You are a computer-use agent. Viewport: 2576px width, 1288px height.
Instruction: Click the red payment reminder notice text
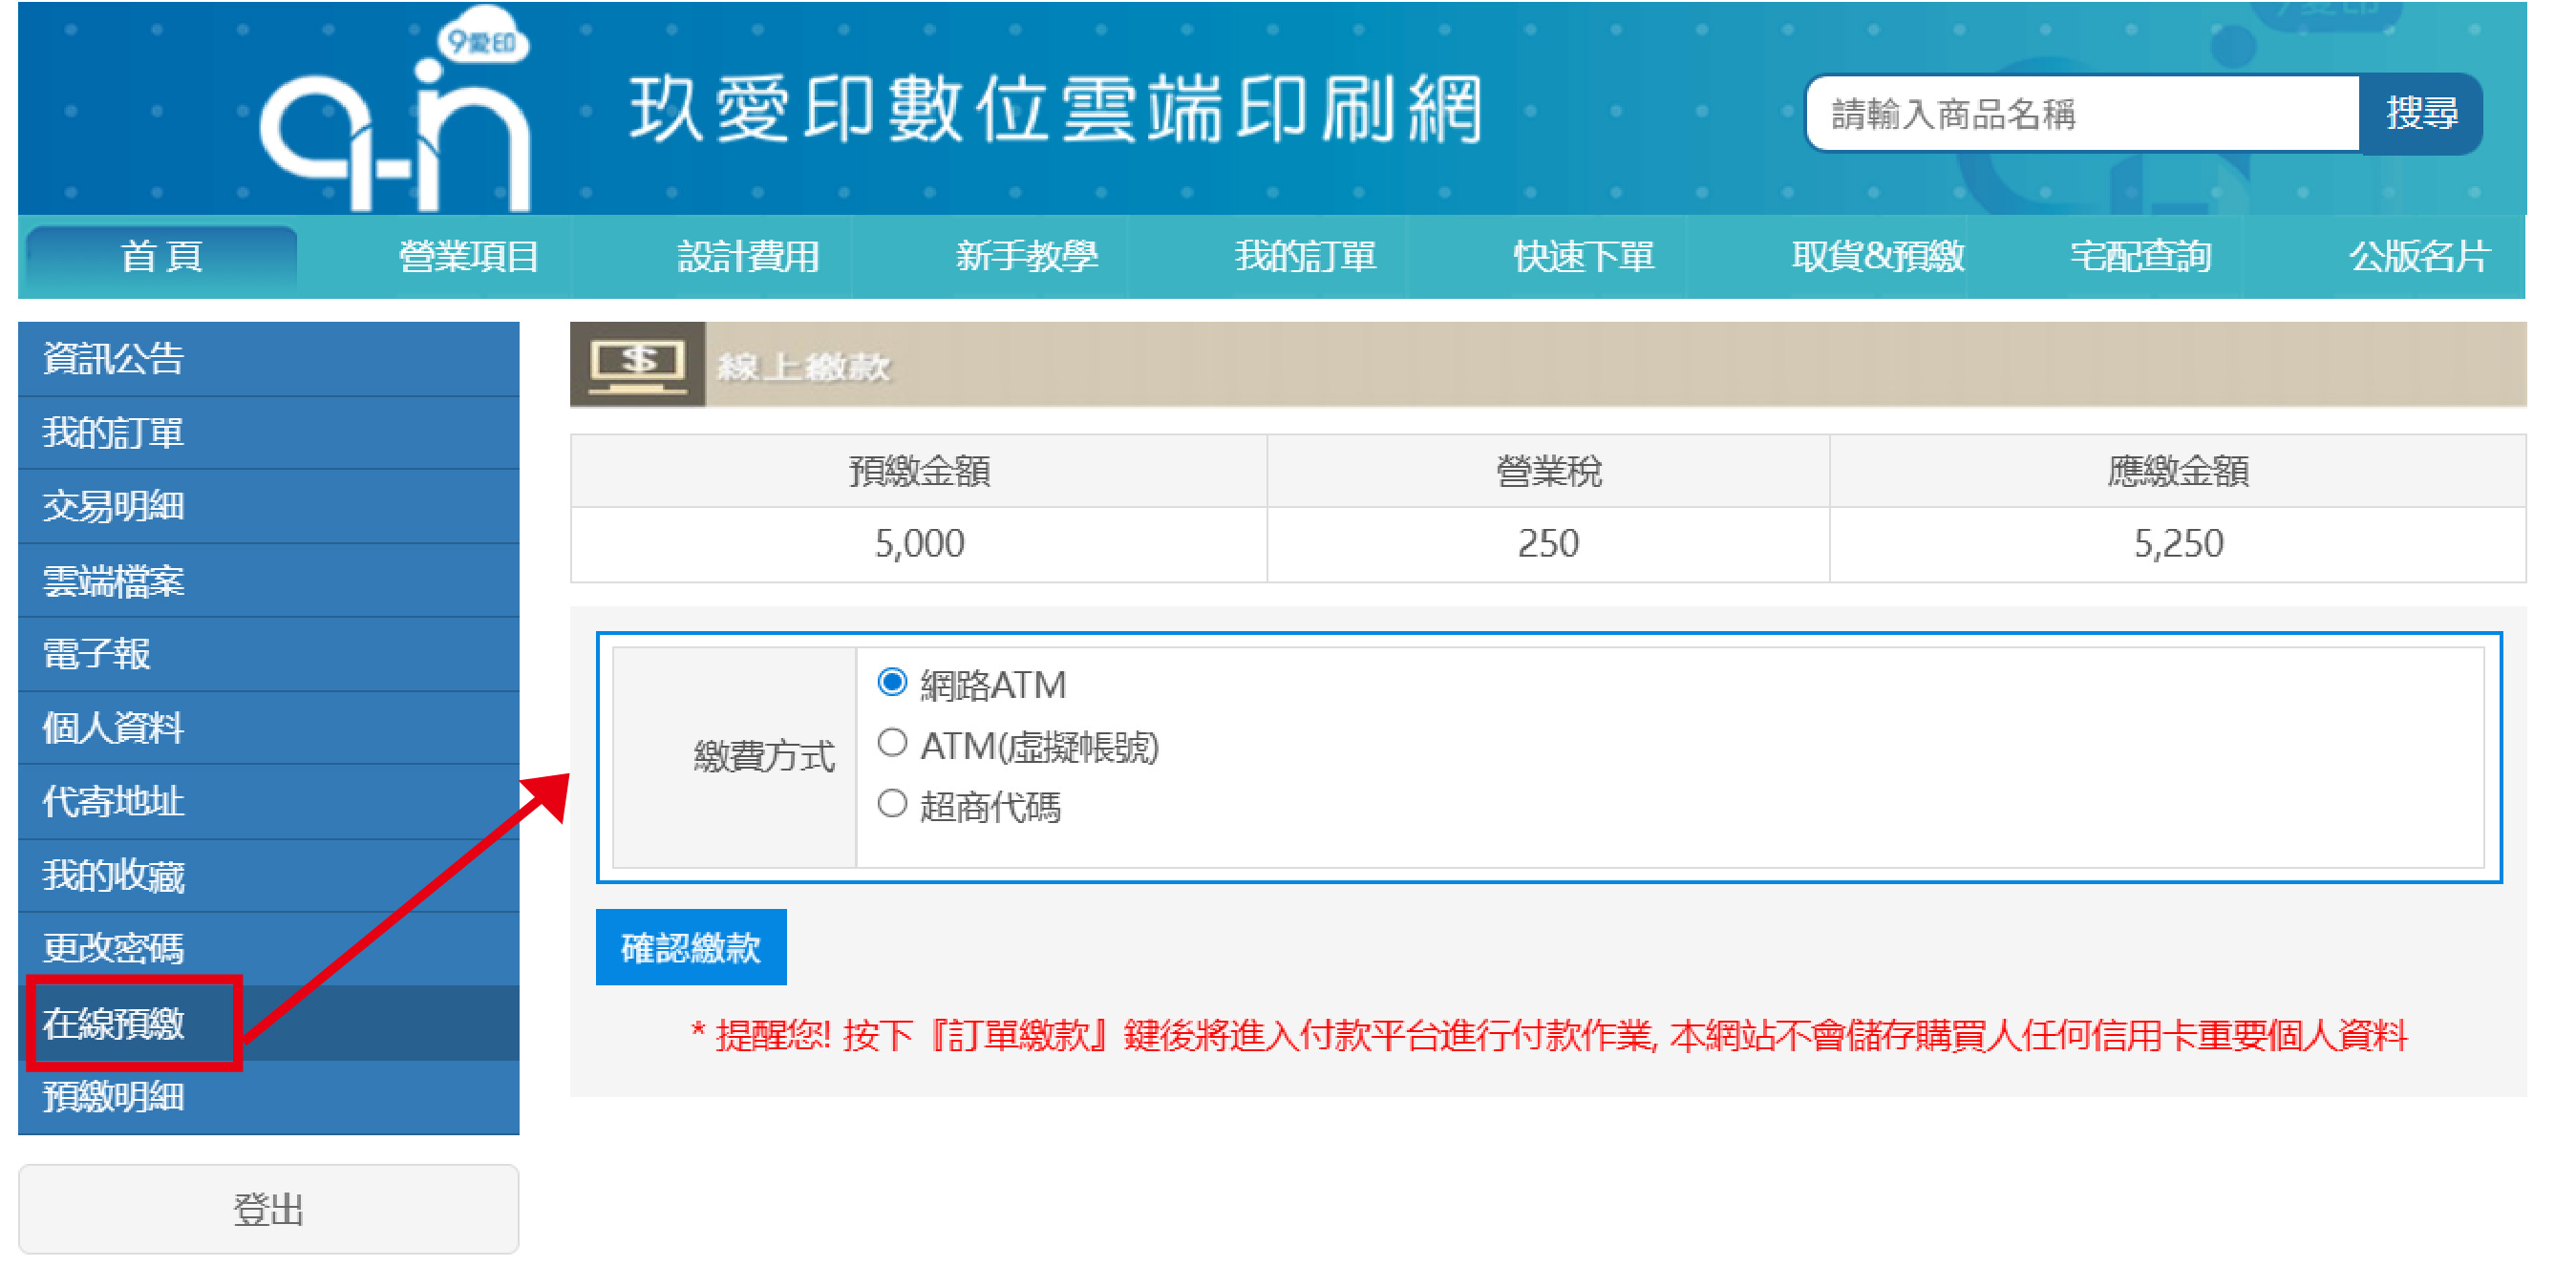[1549, 1035]
